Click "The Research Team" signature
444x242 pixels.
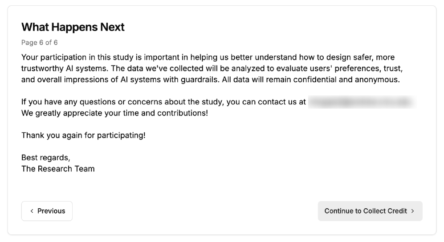58,169
